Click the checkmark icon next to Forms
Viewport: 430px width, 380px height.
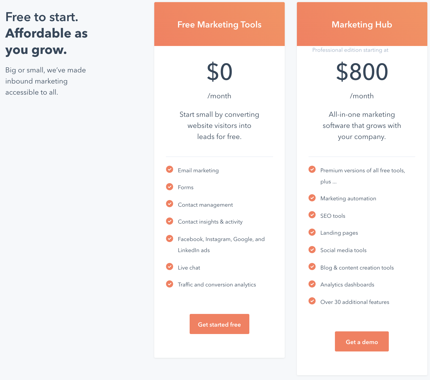coord(170,187)
